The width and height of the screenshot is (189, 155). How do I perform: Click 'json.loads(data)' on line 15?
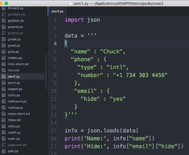113,130
